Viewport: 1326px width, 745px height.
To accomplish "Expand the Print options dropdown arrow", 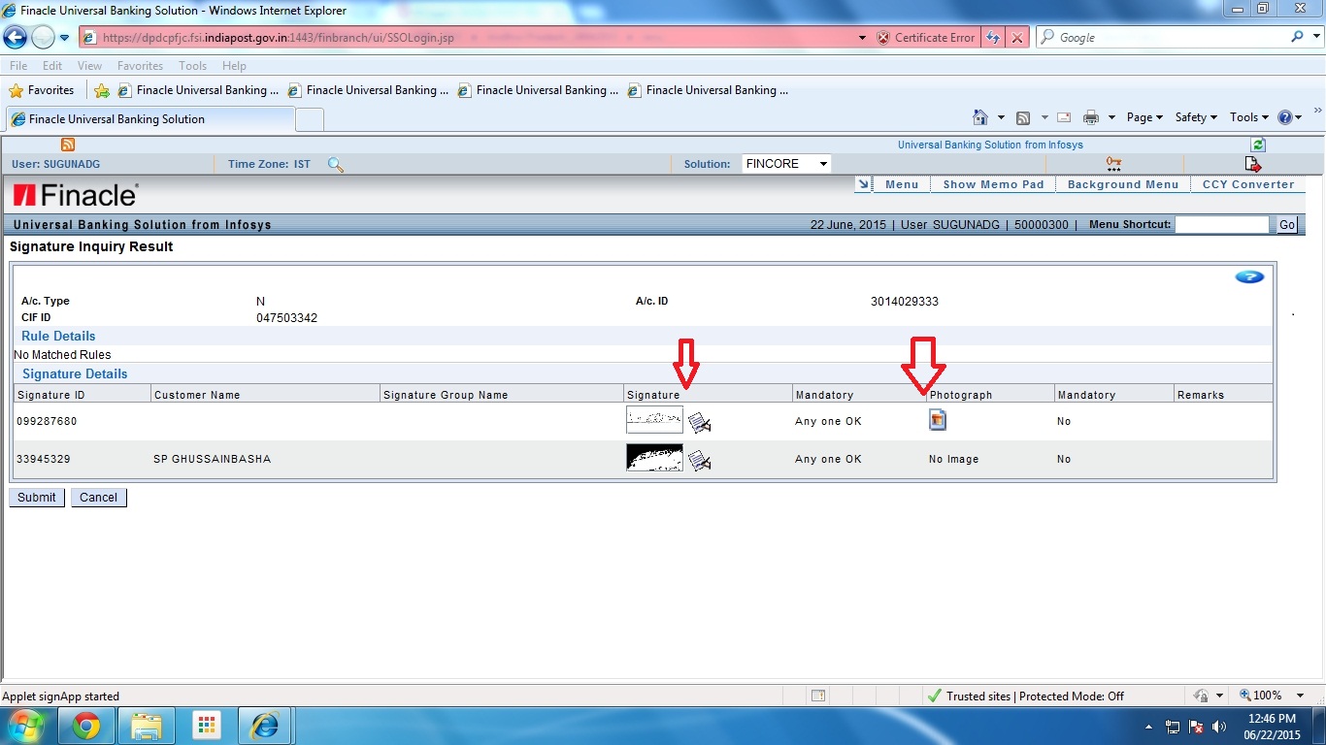I will (x=1111, y=117).
